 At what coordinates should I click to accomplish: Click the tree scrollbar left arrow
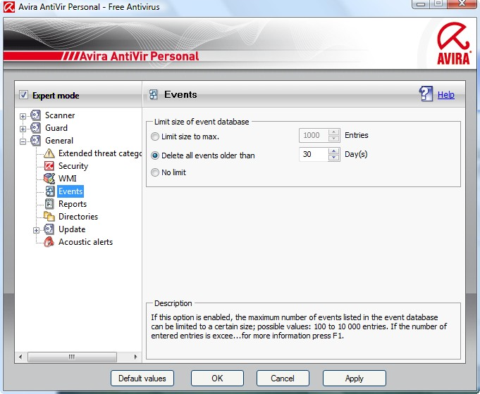click(x=20, y=357)
